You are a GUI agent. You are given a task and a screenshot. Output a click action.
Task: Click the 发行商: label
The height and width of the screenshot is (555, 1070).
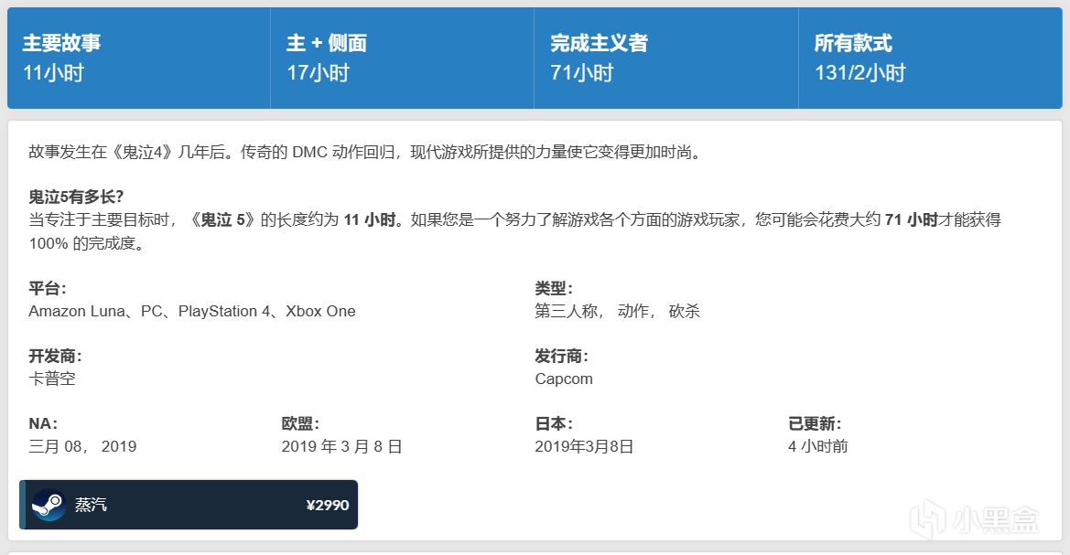coord(561,356)
